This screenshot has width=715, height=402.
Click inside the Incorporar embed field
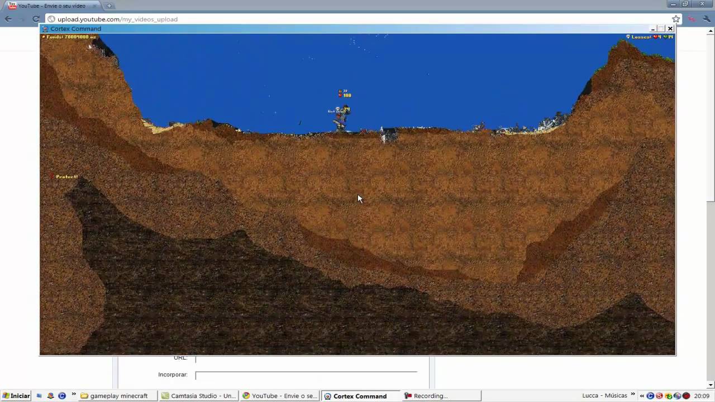306,375
